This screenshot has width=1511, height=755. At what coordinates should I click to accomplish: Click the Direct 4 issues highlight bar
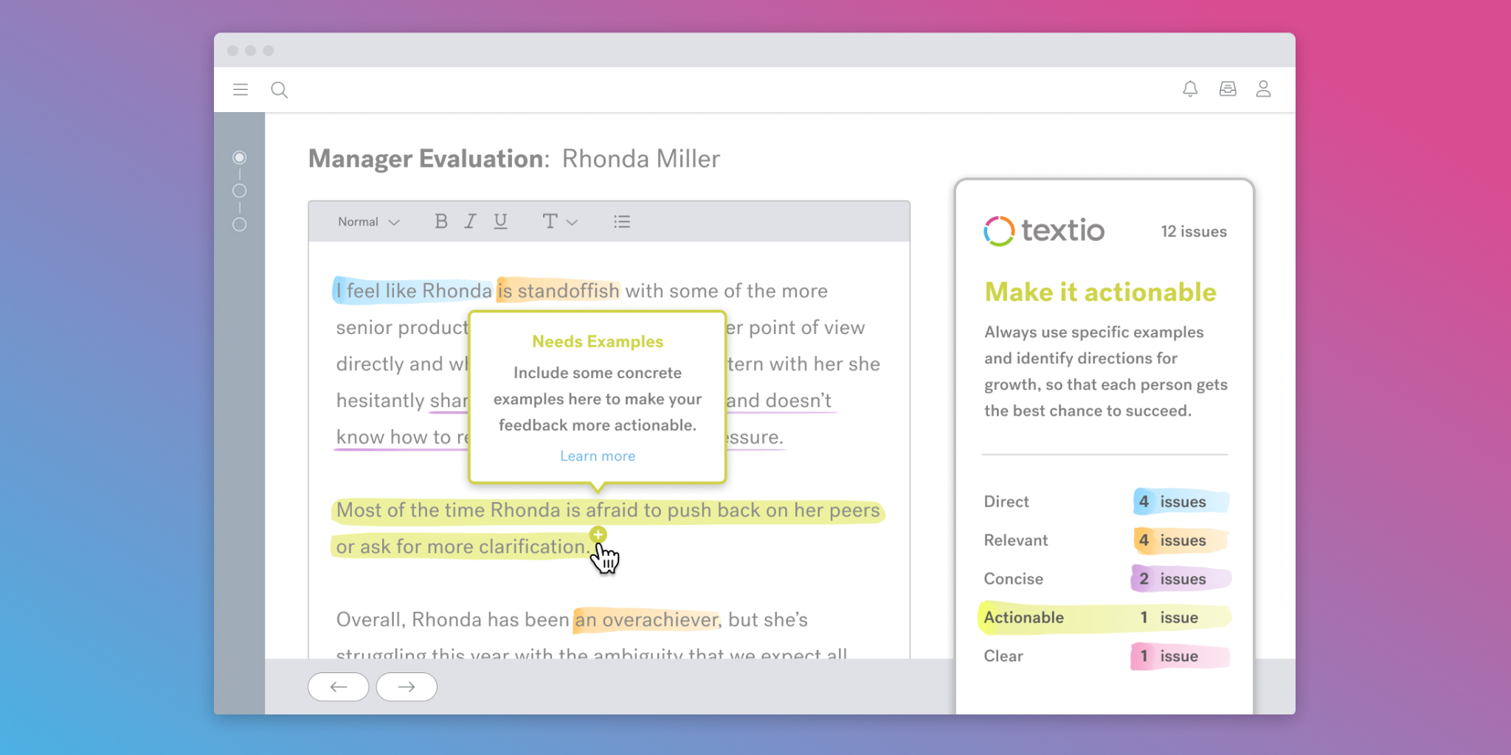tap(1180, 501)
